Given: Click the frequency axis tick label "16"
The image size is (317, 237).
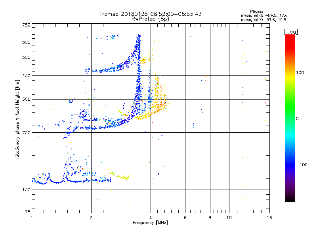Looking at the screenshot, I should [x=269, y=218].
